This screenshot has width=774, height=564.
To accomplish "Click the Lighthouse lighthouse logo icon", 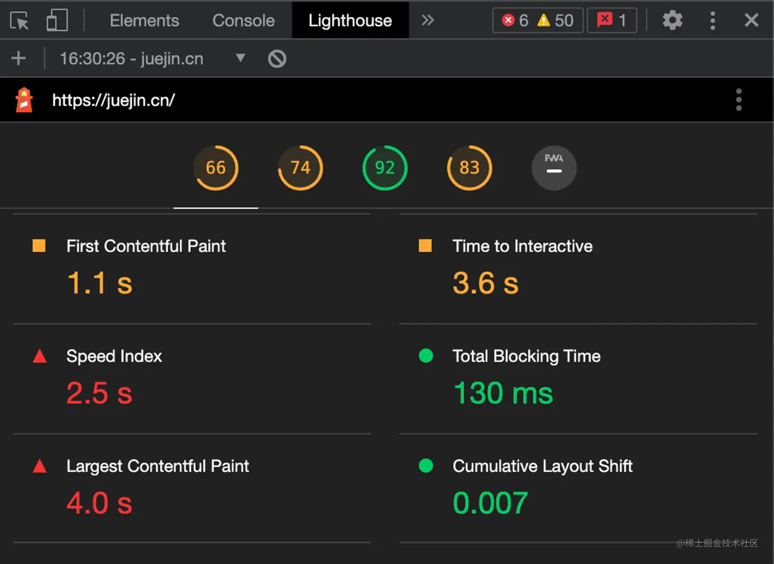I will 24,99.
